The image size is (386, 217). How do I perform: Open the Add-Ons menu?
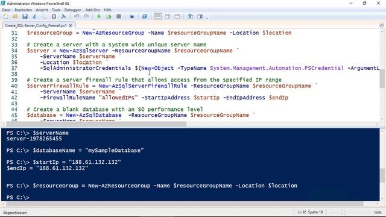point(92,10)
